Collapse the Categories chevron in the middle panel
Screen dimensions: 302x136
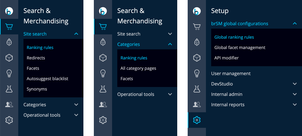click(170, 44)
